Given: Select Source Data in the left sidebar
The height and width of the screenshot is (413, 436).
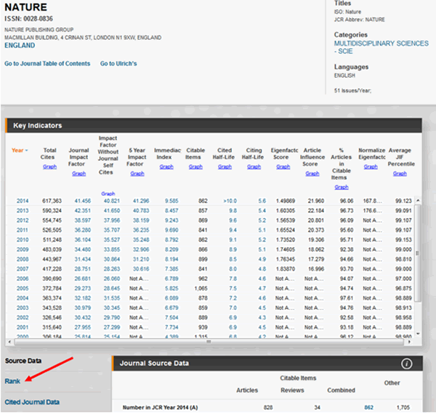Looking at the screenshot, I should (23, 361).
